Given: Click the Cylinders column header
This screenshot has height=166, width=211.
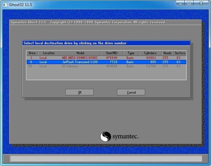Looking at the screenshot, I should click(x=150, y=53).
